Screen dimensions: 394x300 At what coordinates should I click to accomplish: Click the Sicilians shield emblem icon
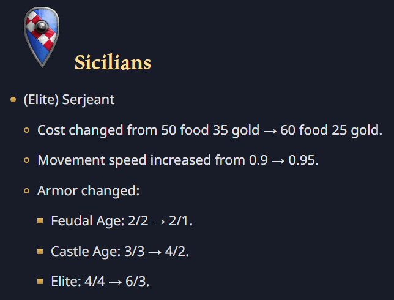click(x=40, y=36)
